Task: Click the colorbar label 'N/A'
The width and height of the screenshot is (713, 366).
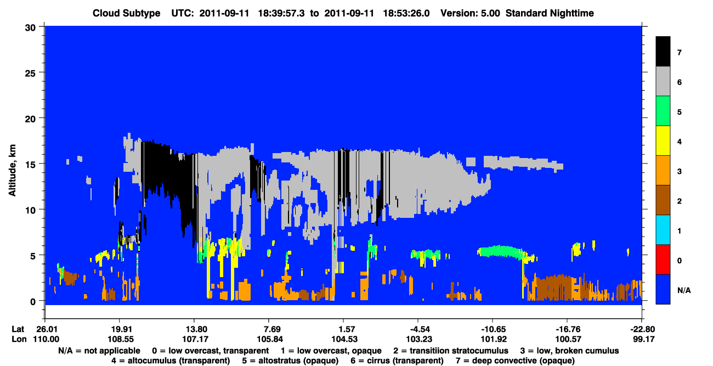Action: [684, 290]
